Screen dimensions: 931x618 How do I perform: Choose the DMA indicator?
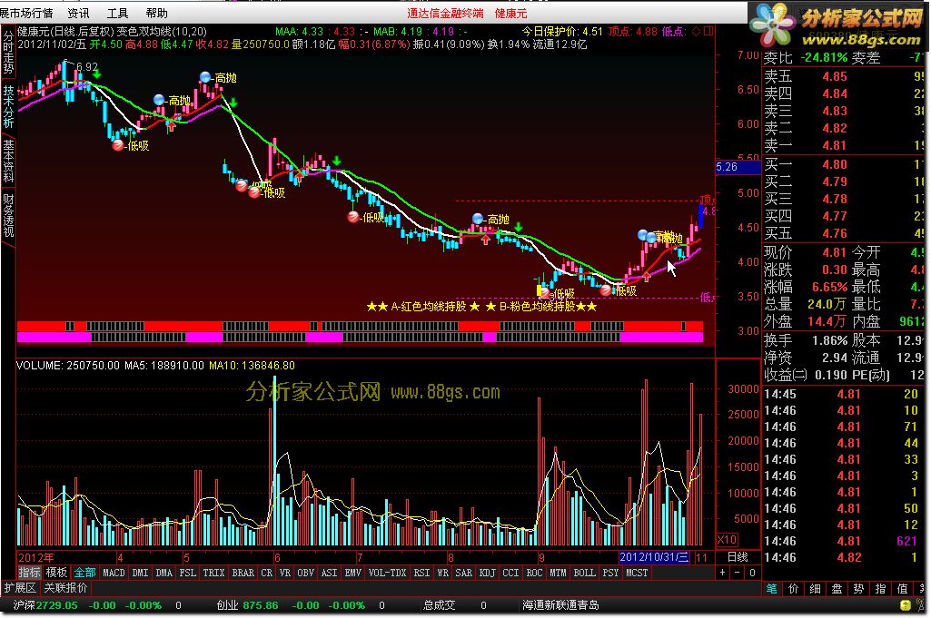[163, 573]
